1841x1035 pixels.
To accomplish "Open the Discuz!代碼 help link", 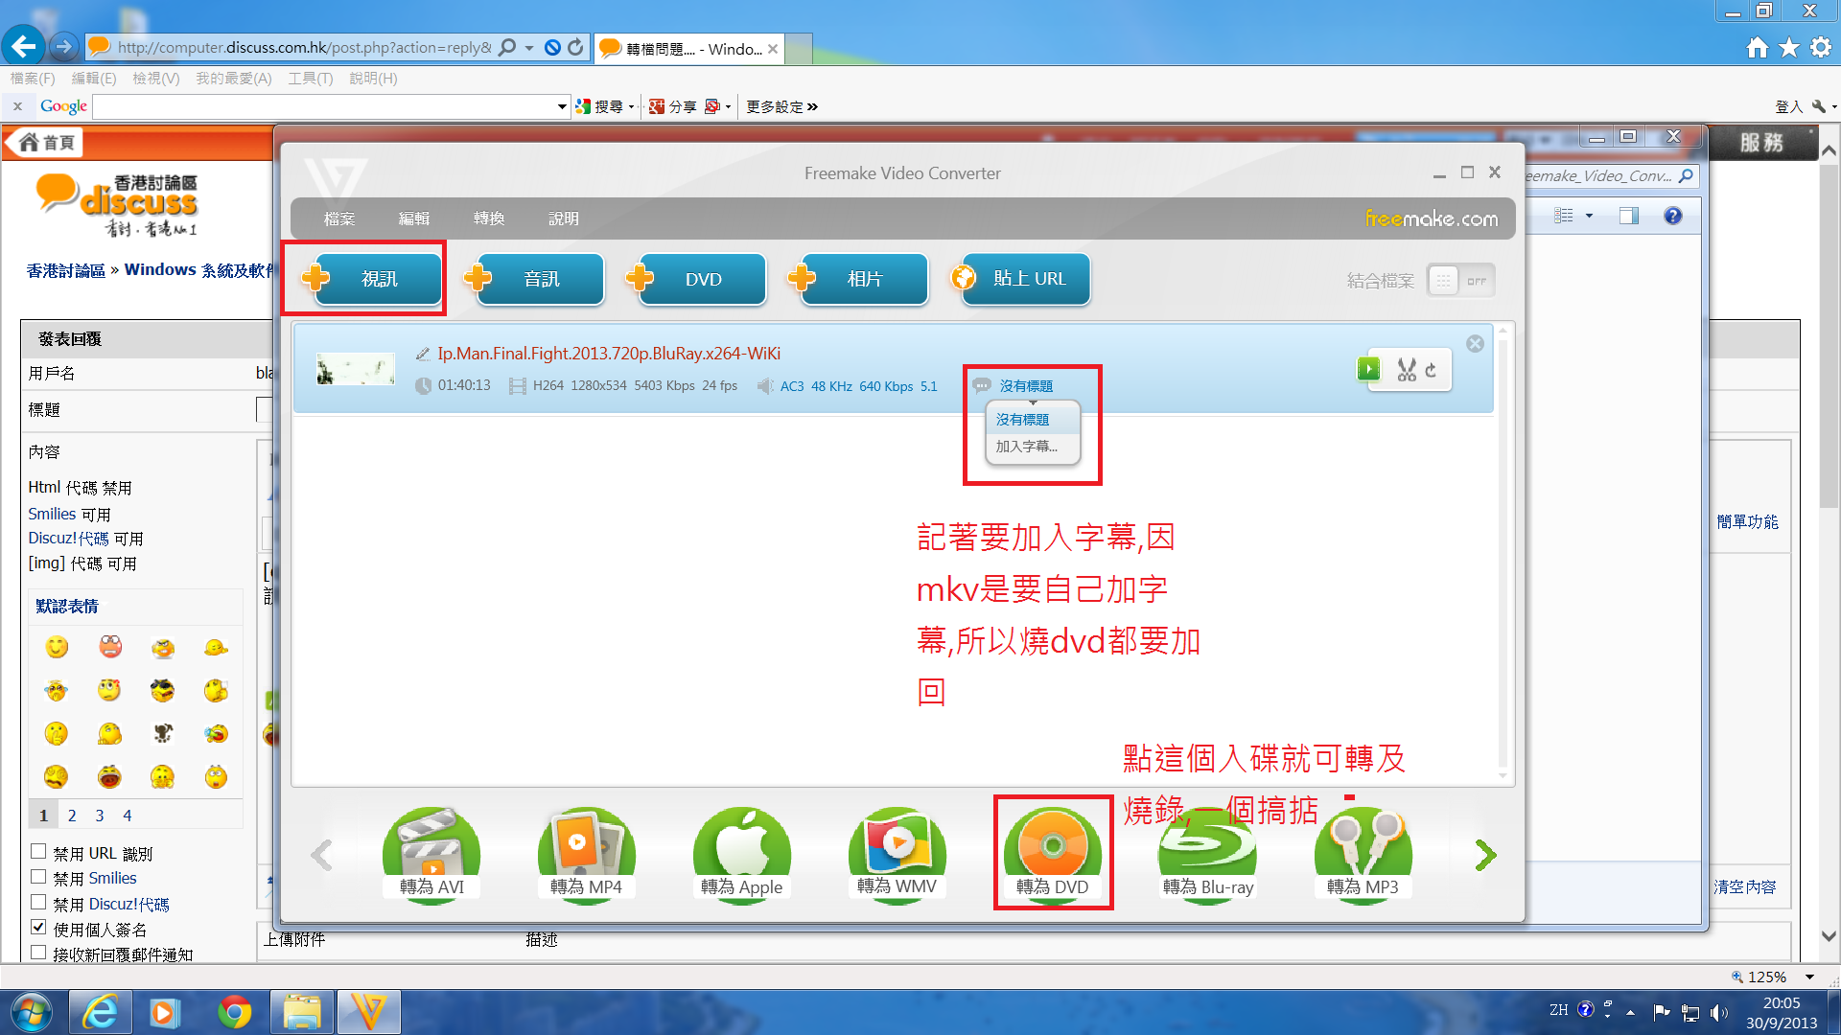I will (68, 539).
